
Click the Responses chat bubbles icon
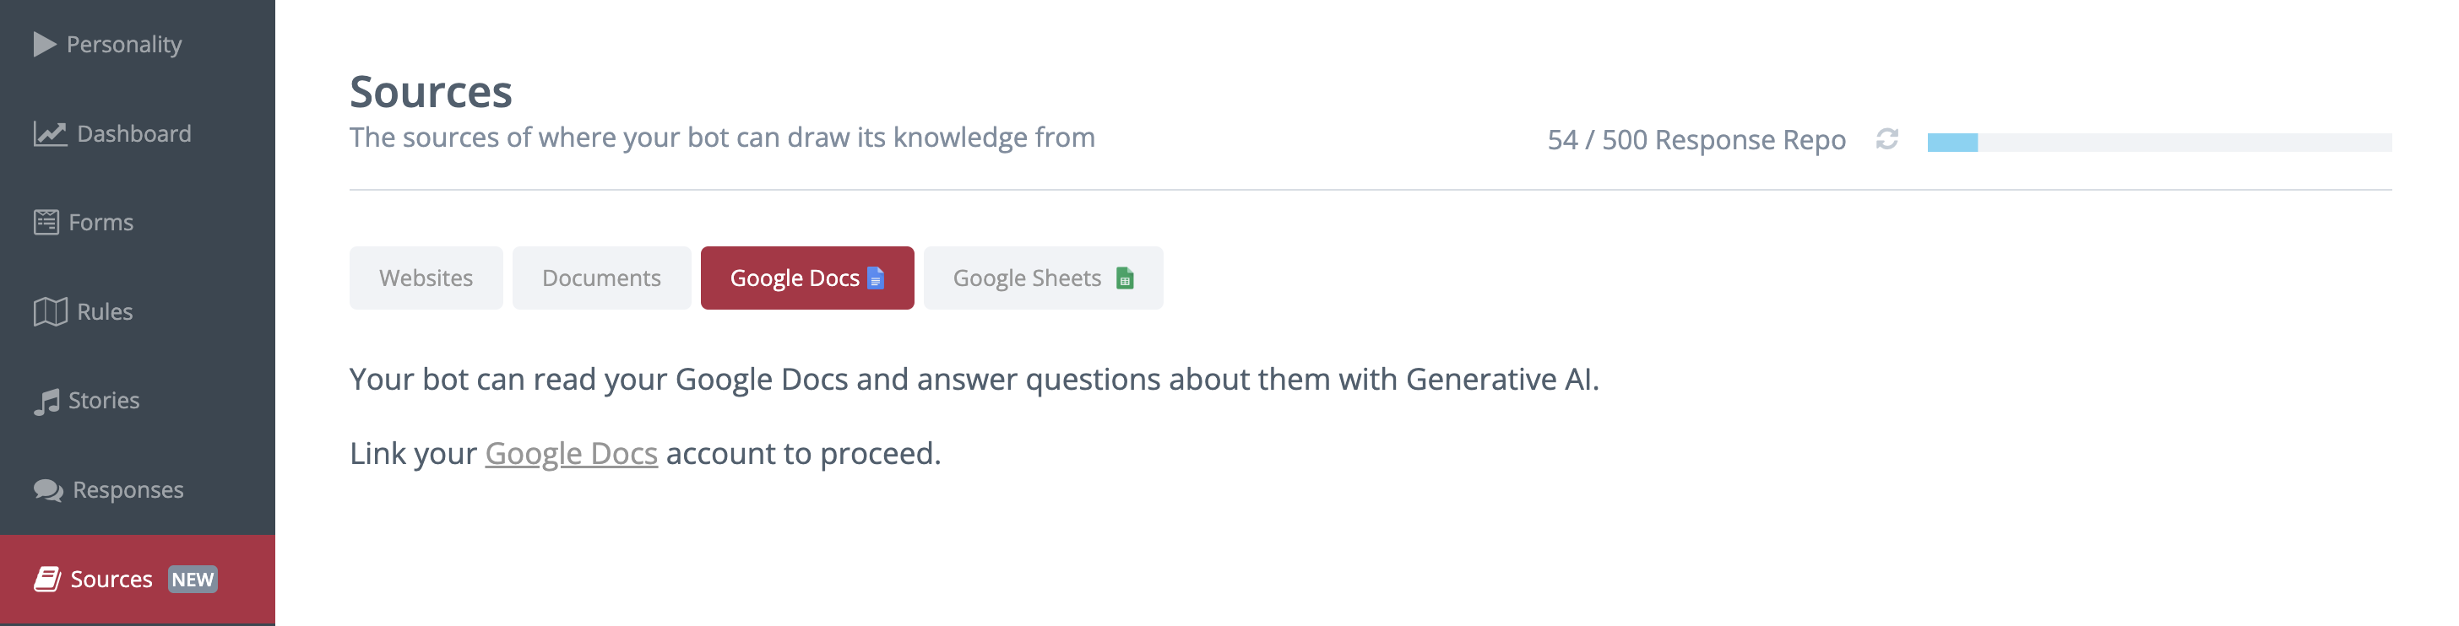(48, 489)
